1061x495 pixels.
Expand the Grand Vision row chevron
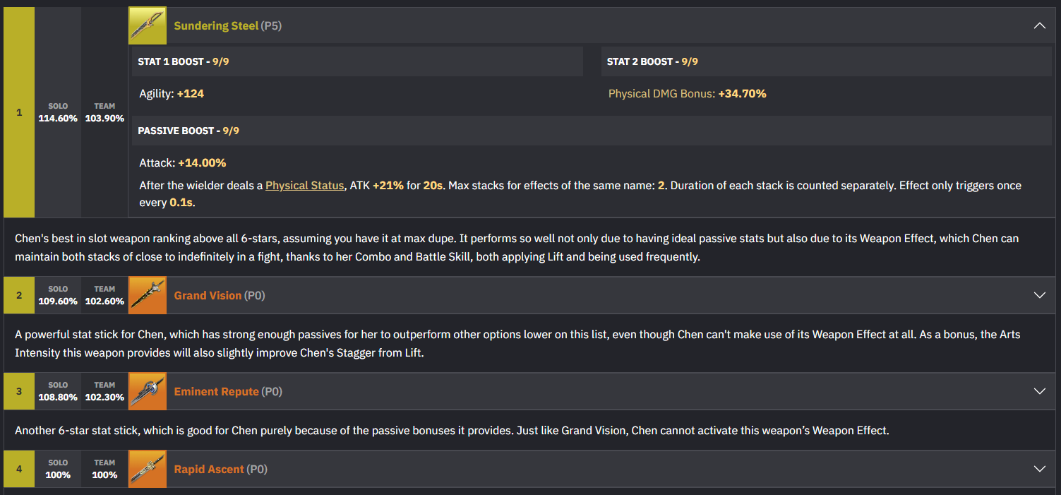point(1039,295)
